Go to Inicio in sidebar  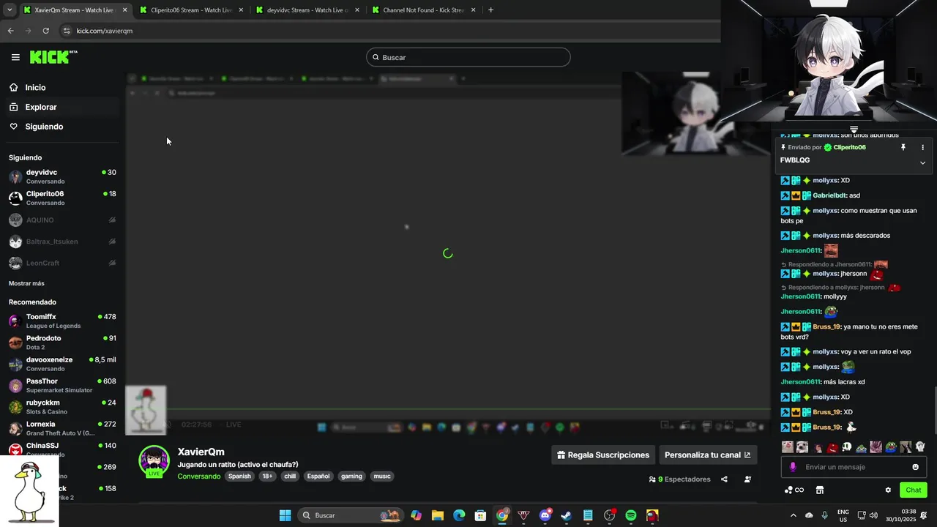(61, 87)
